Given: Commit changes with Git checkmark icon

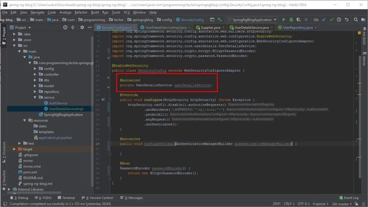Looking at the screenshot, I should (x=331, y=20).
